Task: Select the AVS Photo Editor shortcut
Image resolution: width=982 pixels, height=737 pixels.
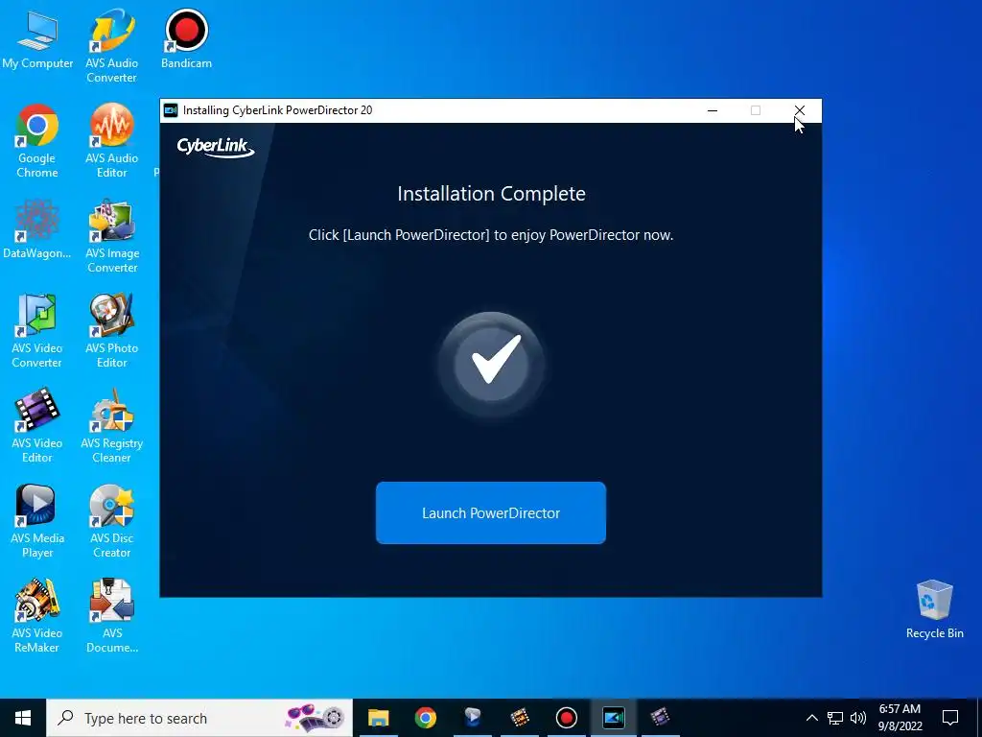Action: point(111,331)
